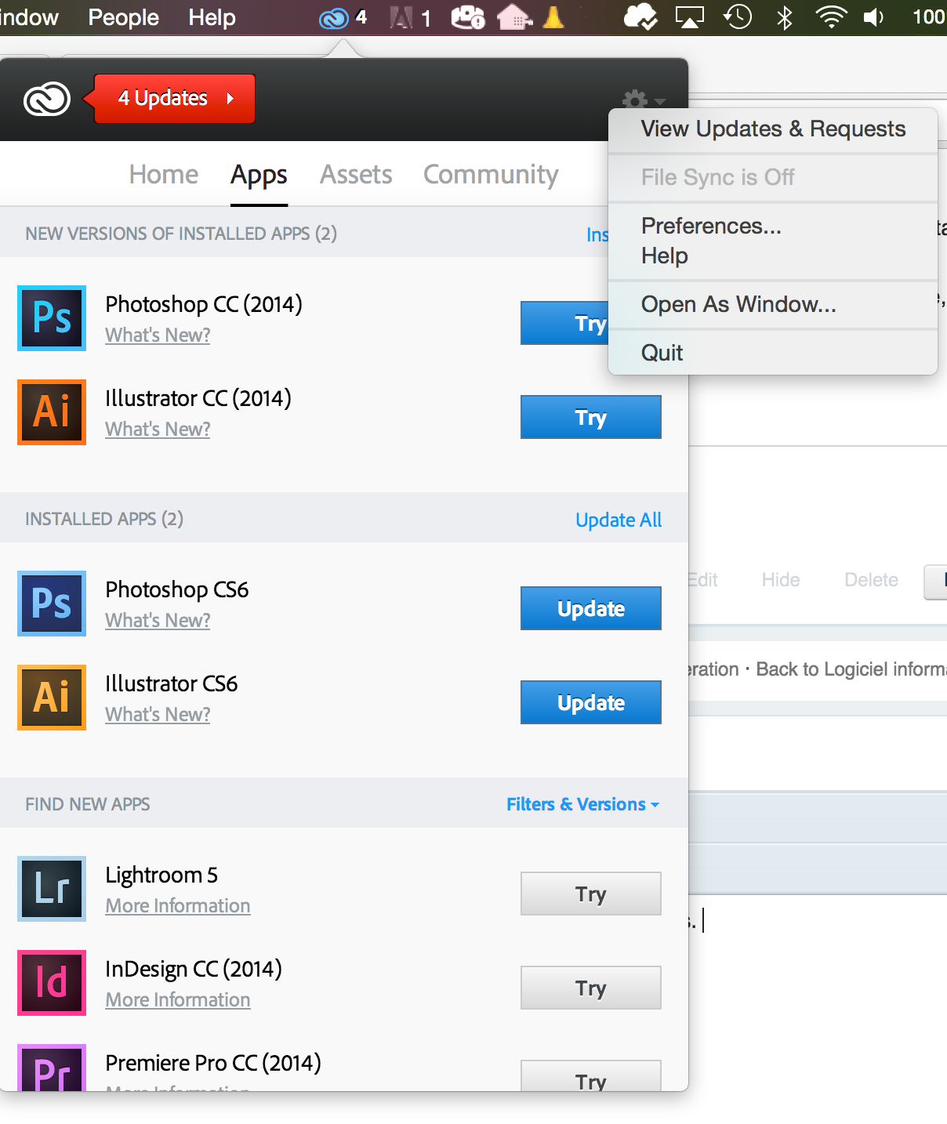Click the Premiere Pro CC icon

click(x=52, y=1068)
